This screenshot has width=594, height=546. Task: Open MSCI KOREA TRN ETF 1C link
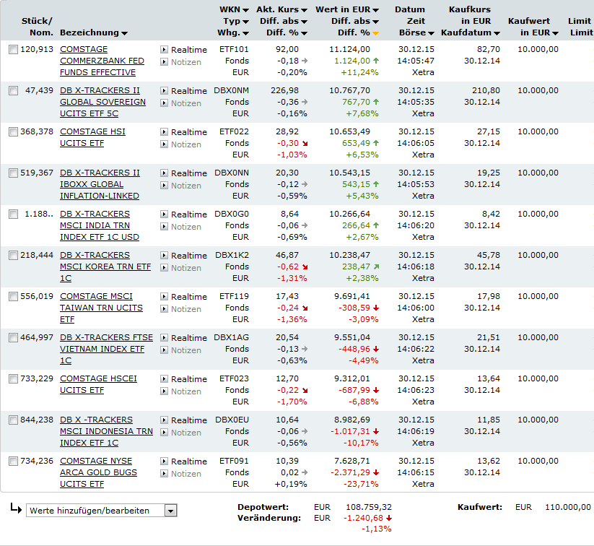click(105, 266)
